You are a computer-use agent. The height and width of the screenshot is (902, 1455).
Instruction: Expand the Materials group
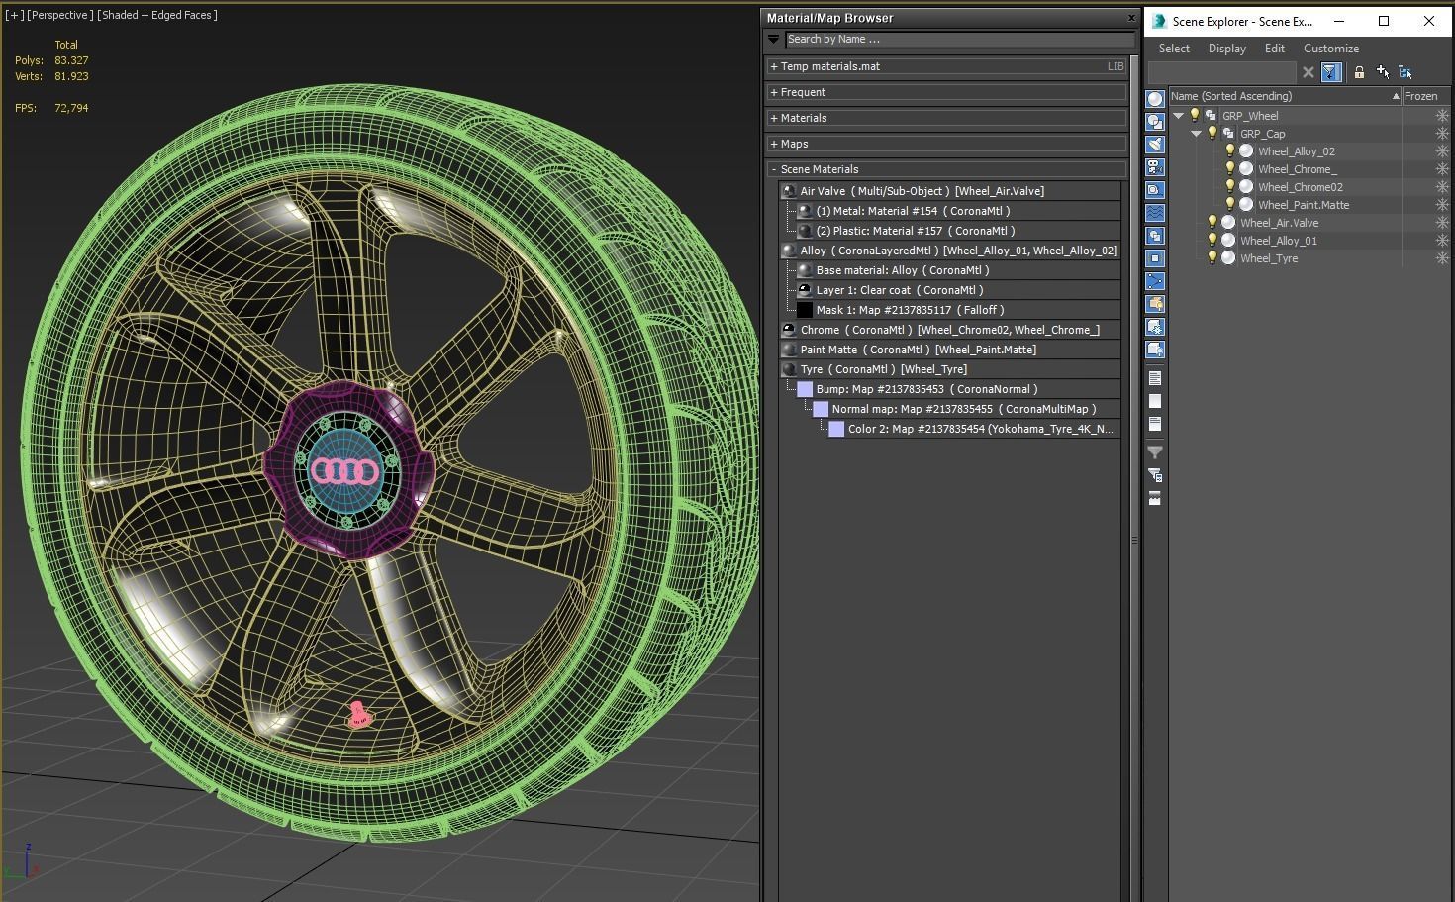tap(946, 118)
